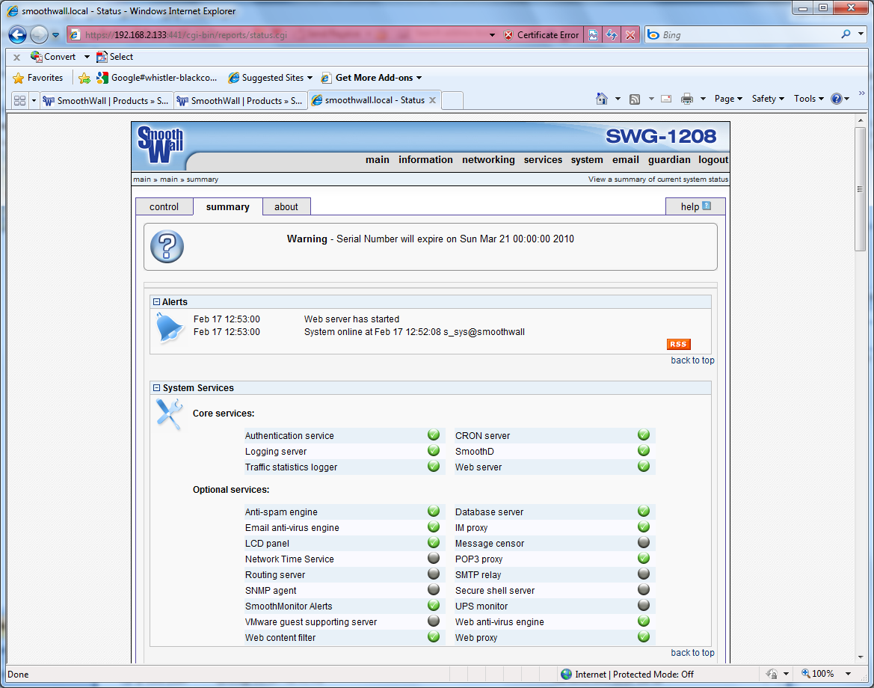
Task: Click the Authentication service green status icon
Action: 434,435
